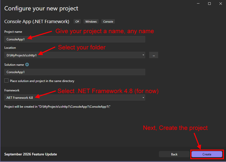Image resolution: width=226 pixels, height=162 pixels.
Task: Click the Console project type tag
Action: click(108, 22)
